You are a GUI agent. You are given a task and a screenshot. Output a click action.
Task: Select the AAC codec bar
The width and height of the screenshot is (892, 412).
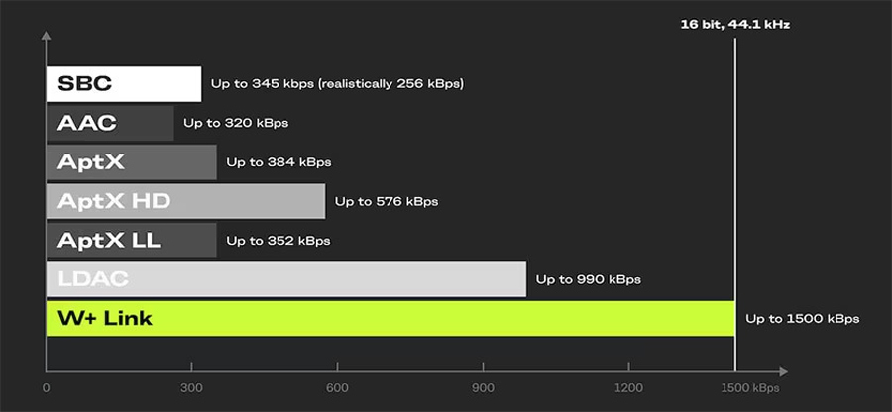pos(110,123)
